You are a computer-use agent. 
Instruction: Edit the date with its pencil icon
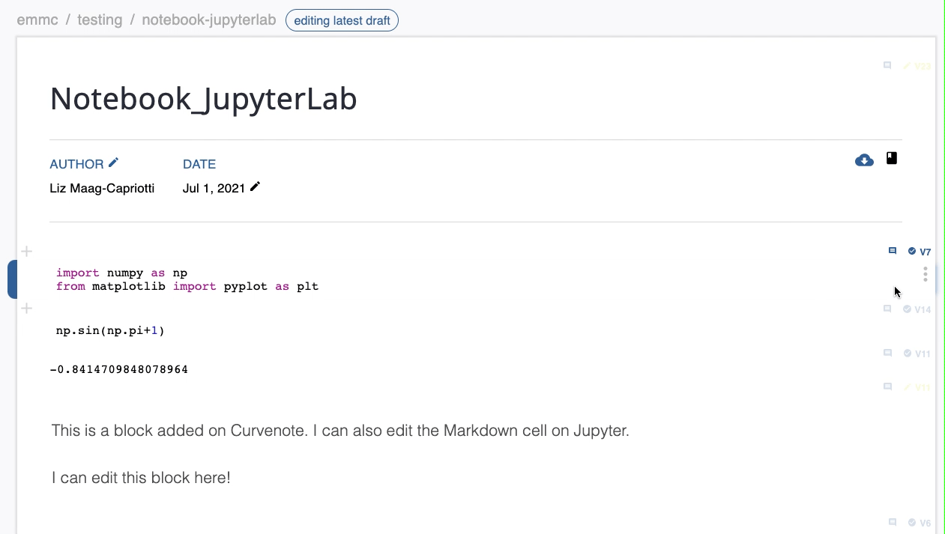point(255,186)
